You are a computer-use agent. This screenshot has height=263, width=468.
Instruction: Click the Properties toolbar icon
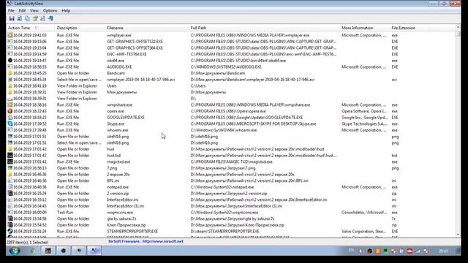[x=35, y=18]
